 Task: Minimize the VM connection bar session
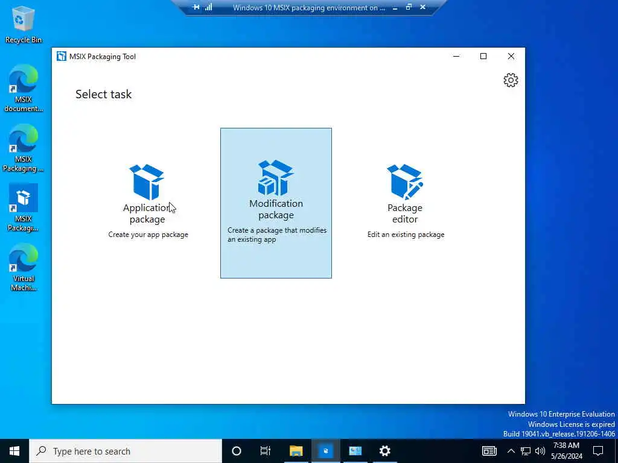[x=395, y=7]
